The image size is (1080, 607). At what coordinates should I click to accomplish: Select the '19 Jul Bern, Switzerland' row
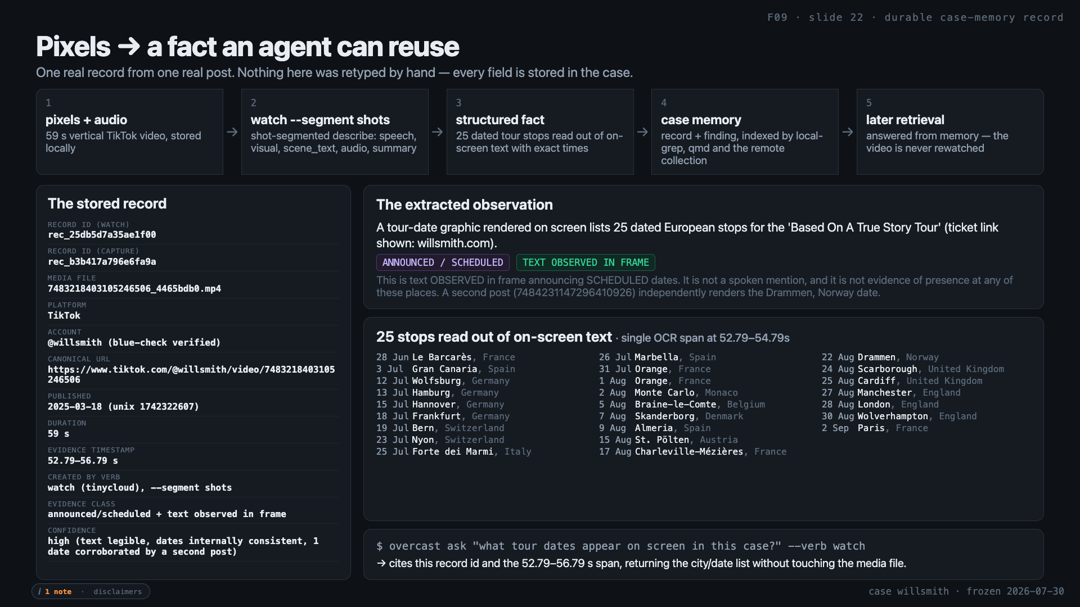pyautogui.click(x=440, y=428)
